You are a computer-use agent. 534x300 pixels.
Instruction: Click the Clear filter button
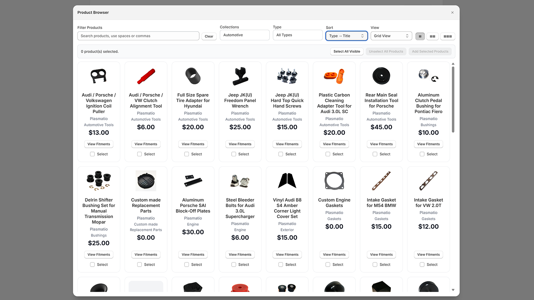(209, 36)
